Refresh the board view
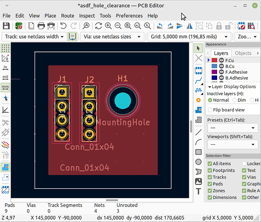 click(x=98, y=26)
